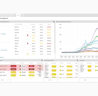
Task: Click yellow severity label in first temperature alarm row
Action: [x=70, y=67]
